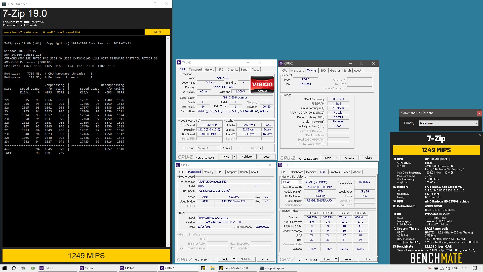Click Close button in CPU-Z Mainboard window

[x=265, y=259]
